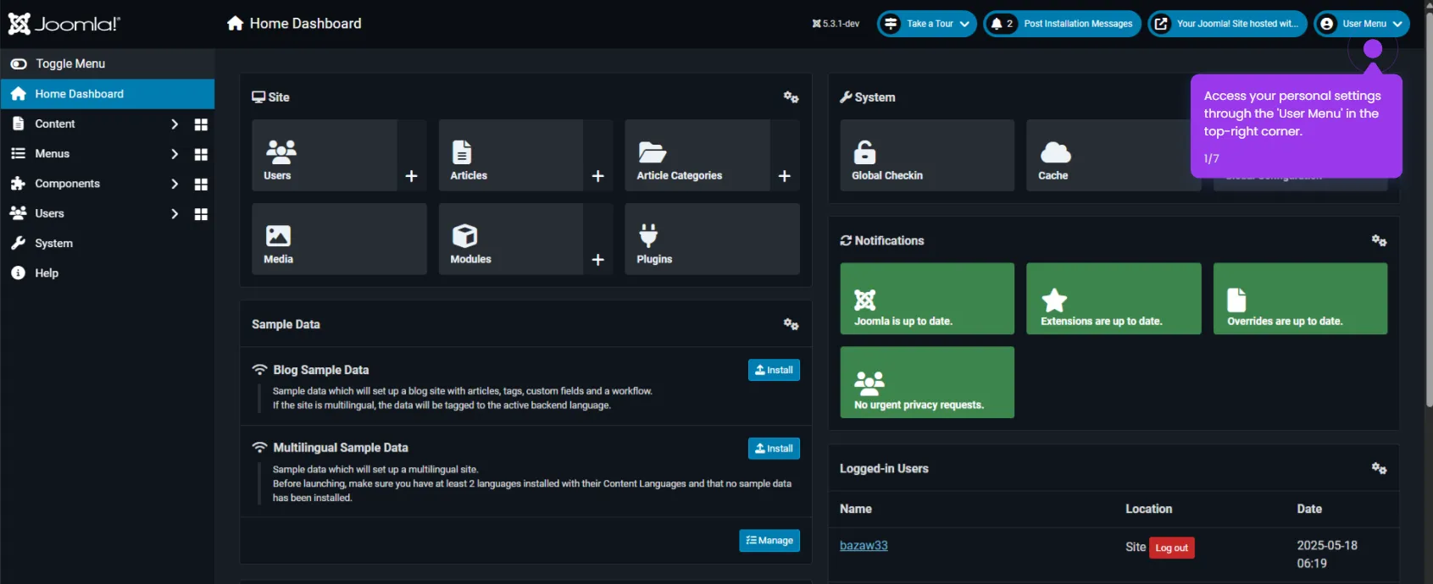Image resolution: width=1433 pixels, height=584 pixels.
Task: Open Home Dashboard in the sidebar
Action: click(x=107, y=94)
